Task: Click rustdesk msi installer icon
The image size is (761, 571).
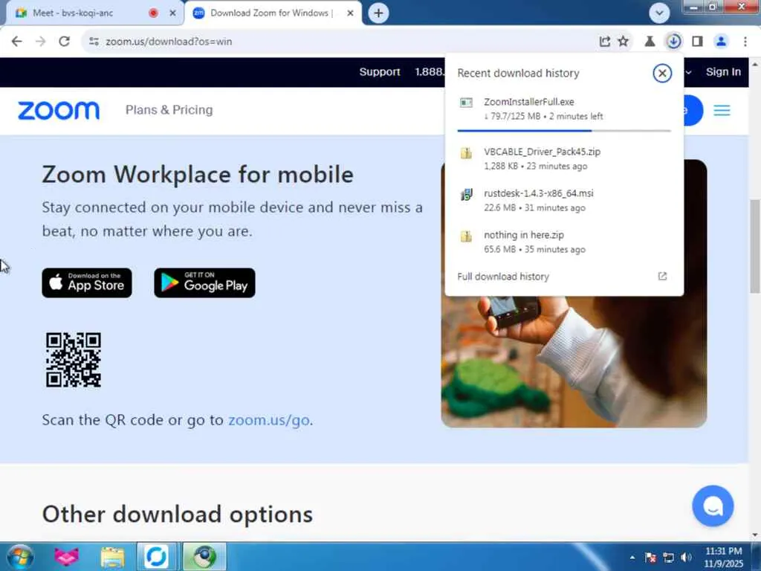Action: pyautogui.click(x=466, y=195)
